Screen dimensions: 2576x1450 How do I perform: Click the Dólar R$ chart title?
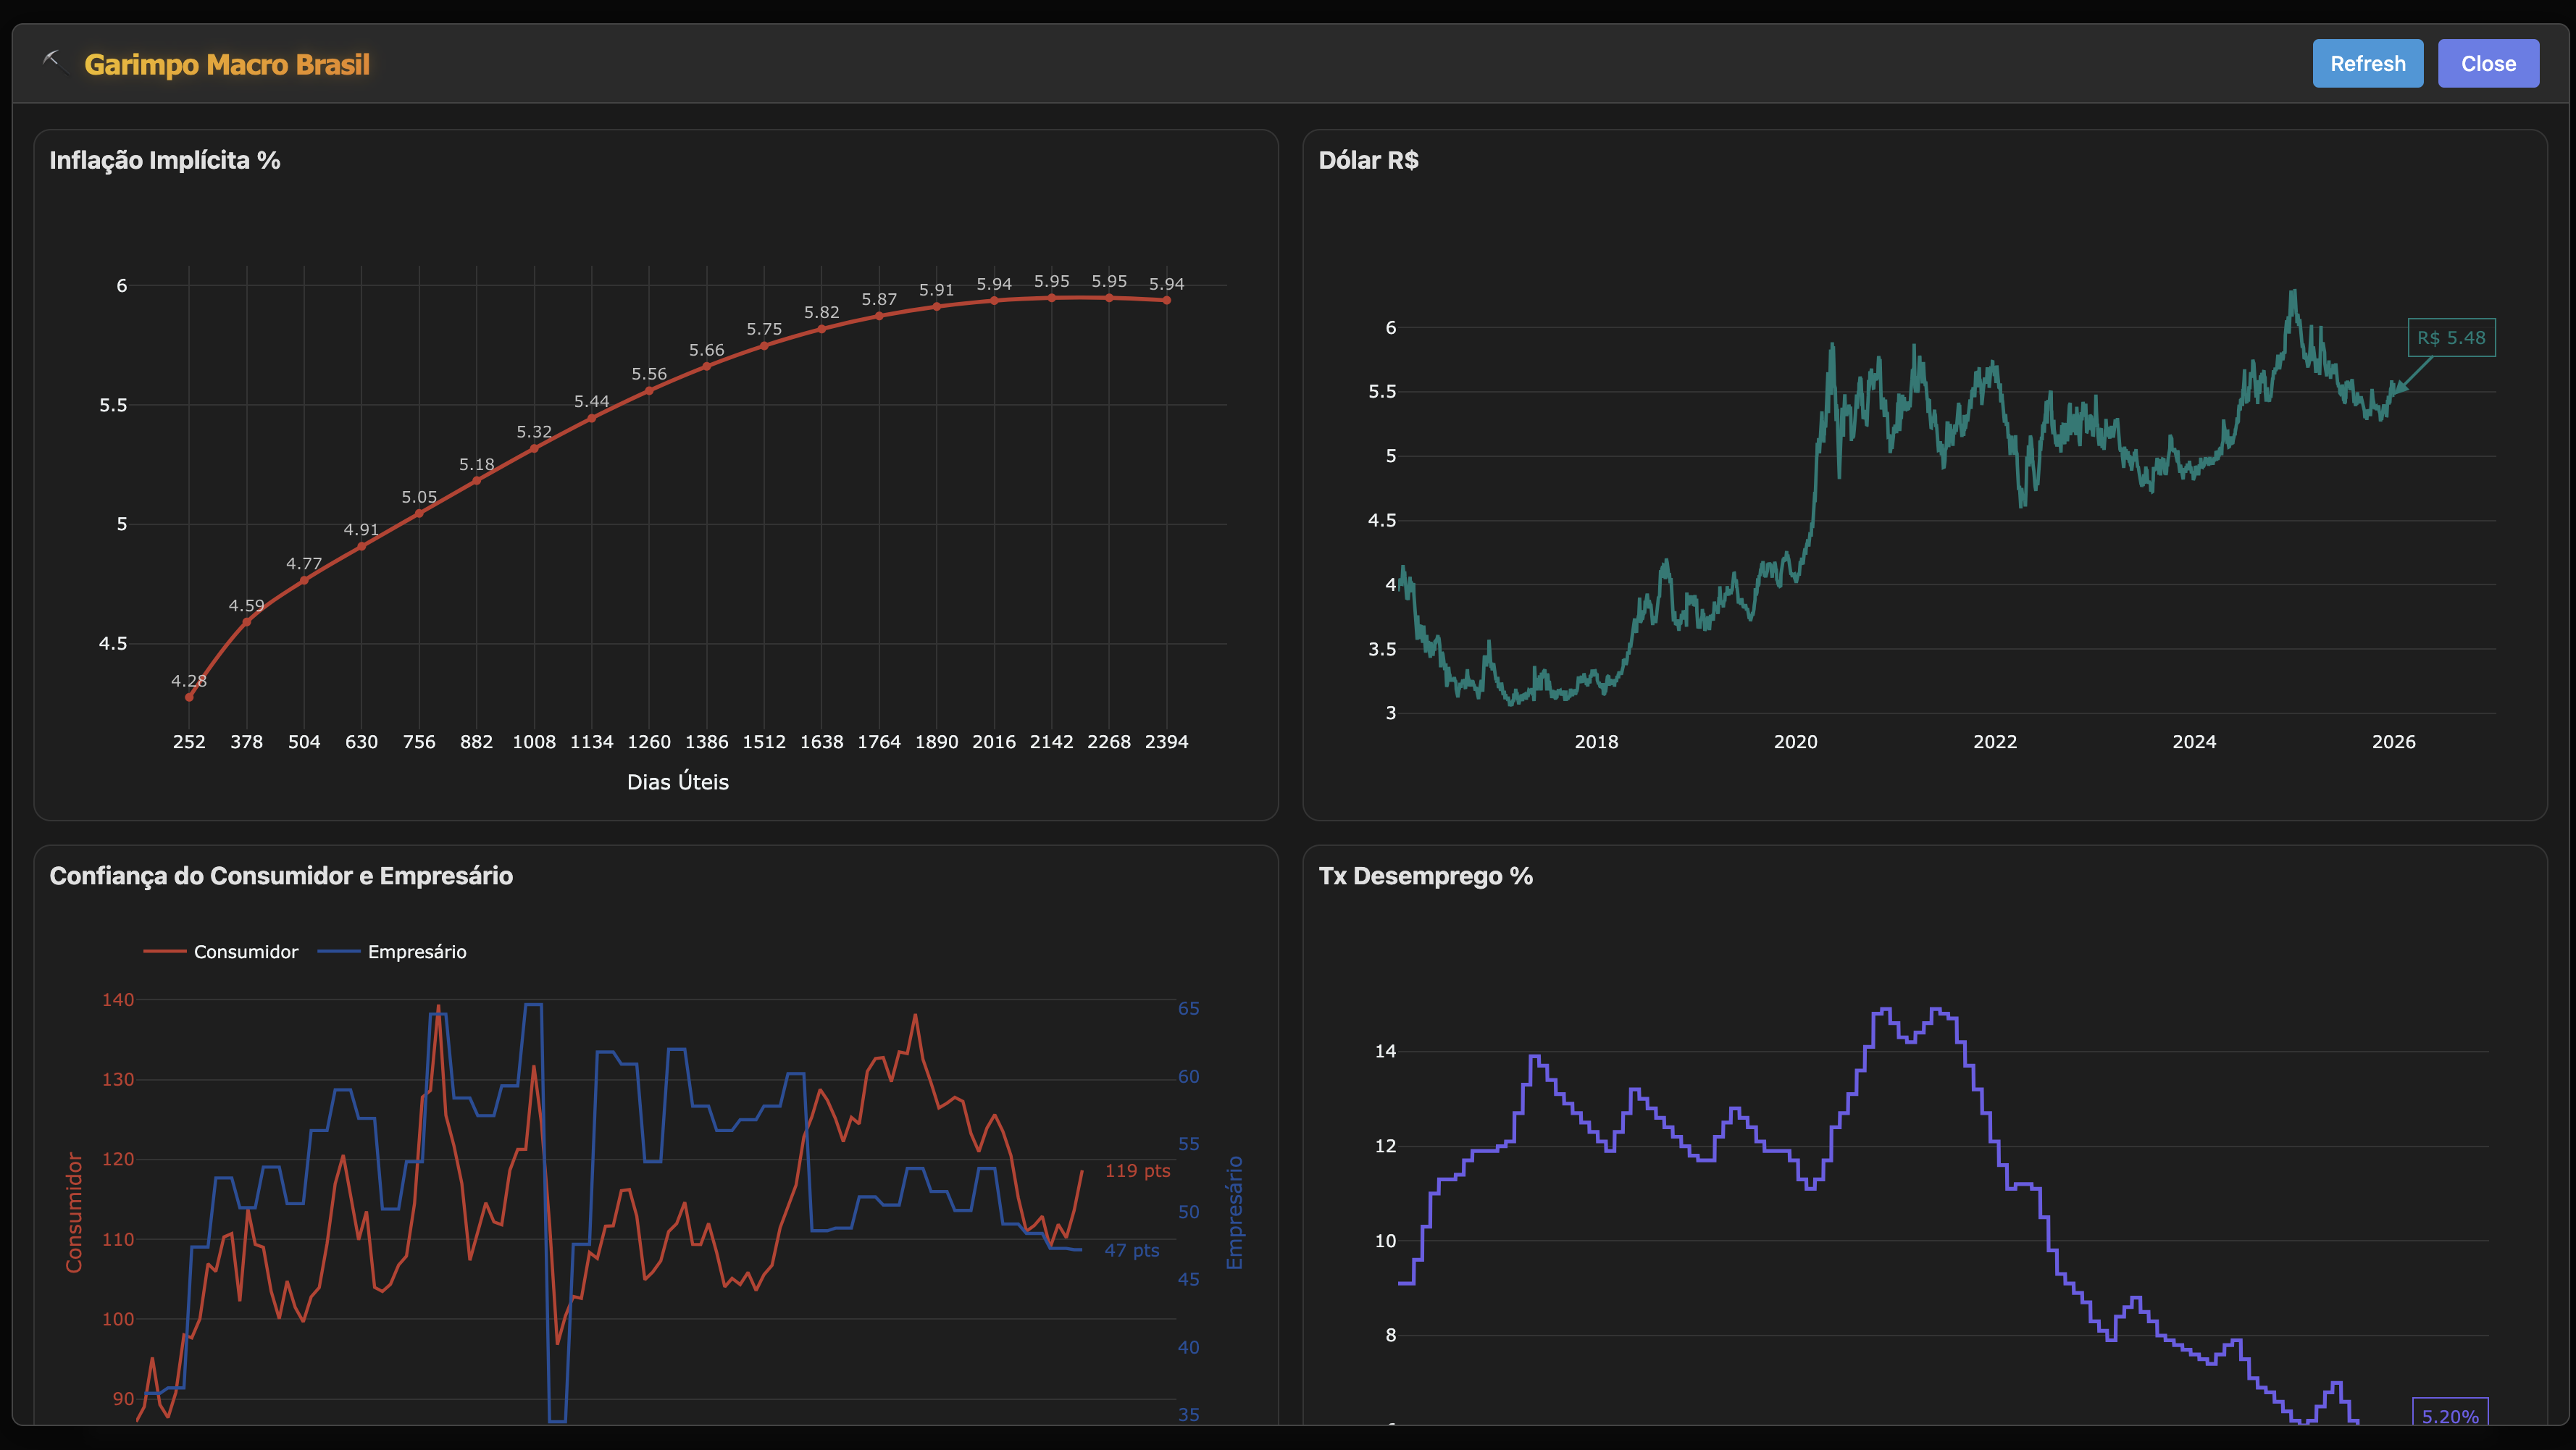[x=1368, y=160]
